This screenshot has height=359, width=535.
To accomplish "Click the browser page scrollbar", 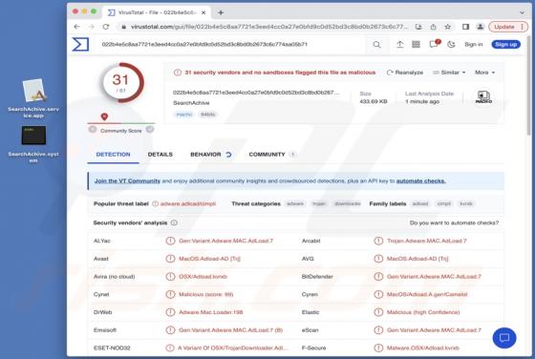I will 529,85.
